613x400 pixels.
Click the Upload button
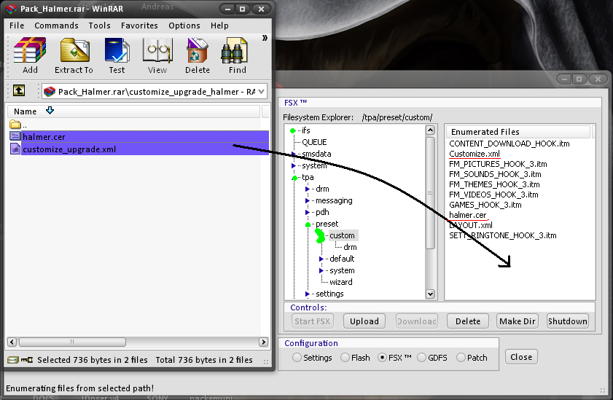tap(364, 321)
